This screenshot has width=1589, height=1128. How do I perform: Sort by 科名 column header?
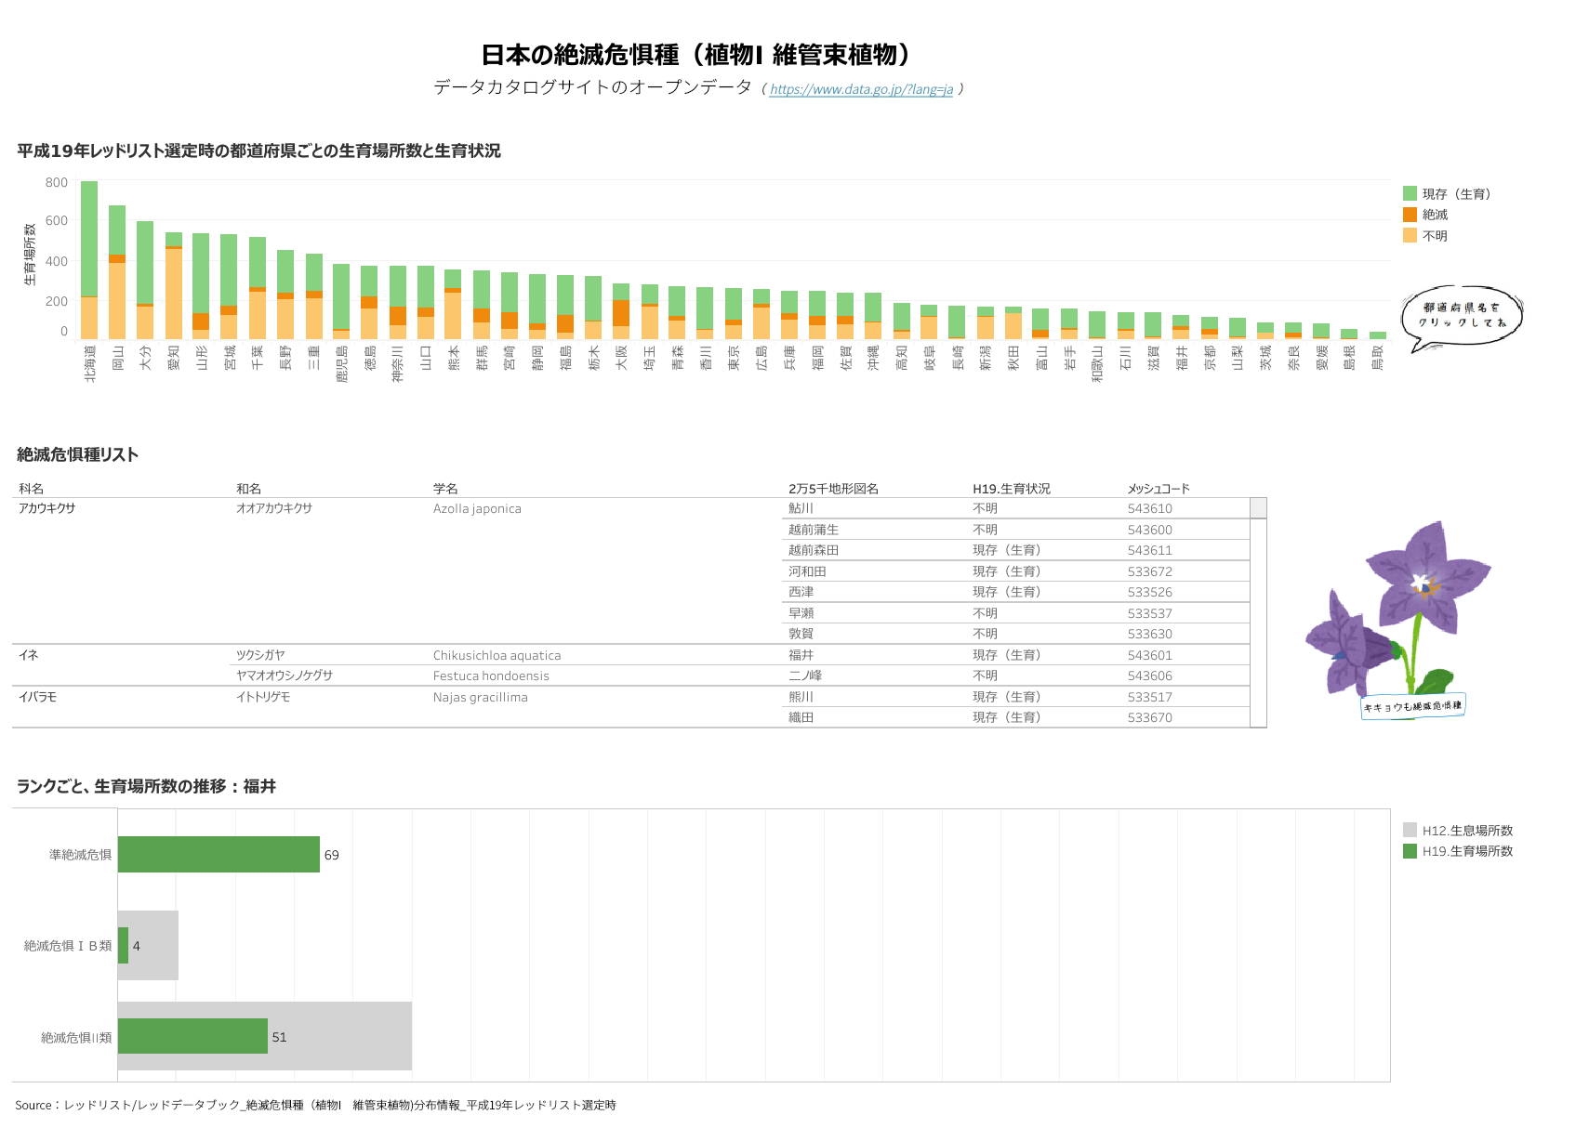click(x=32, y=489)
